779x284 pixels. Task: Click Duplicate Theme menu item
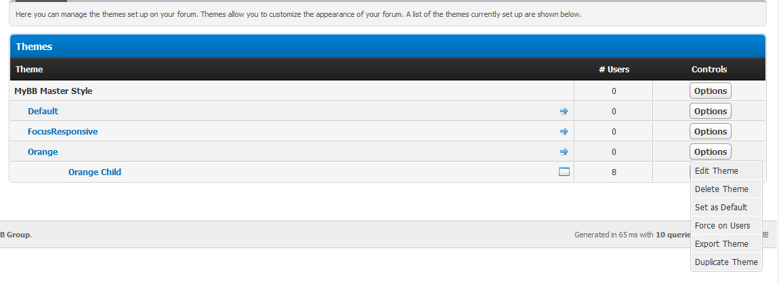(x=726, y=262)
